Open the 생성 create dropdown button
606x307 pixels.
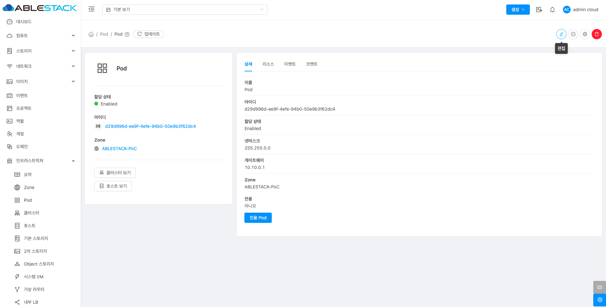point(518,10)
